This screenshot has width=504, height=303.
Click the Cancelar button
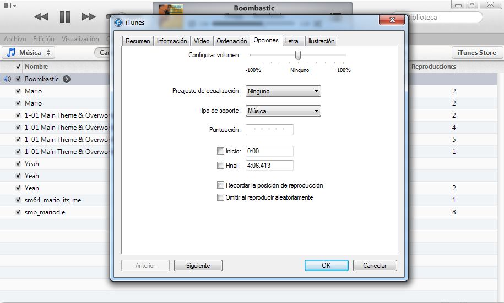375,266
